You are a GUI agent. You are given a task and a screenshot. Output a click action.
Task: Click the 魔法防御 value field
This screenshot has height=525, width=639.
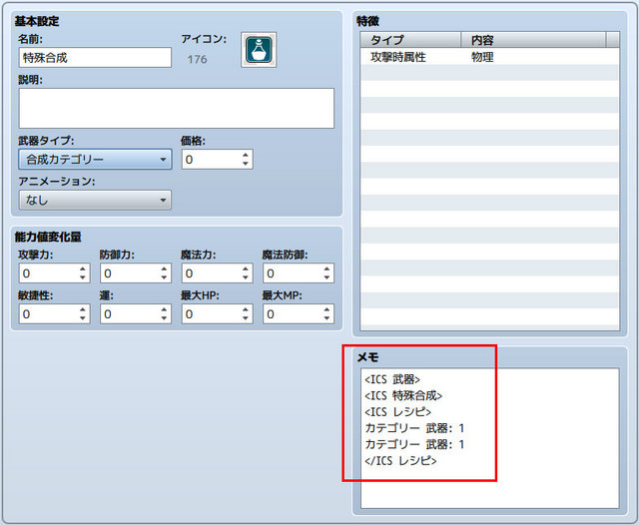(x=293, y=273)
